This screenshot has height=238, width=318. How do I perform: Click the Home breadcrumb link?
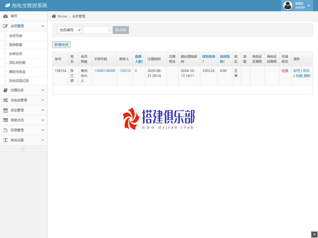tap(62, 16)
